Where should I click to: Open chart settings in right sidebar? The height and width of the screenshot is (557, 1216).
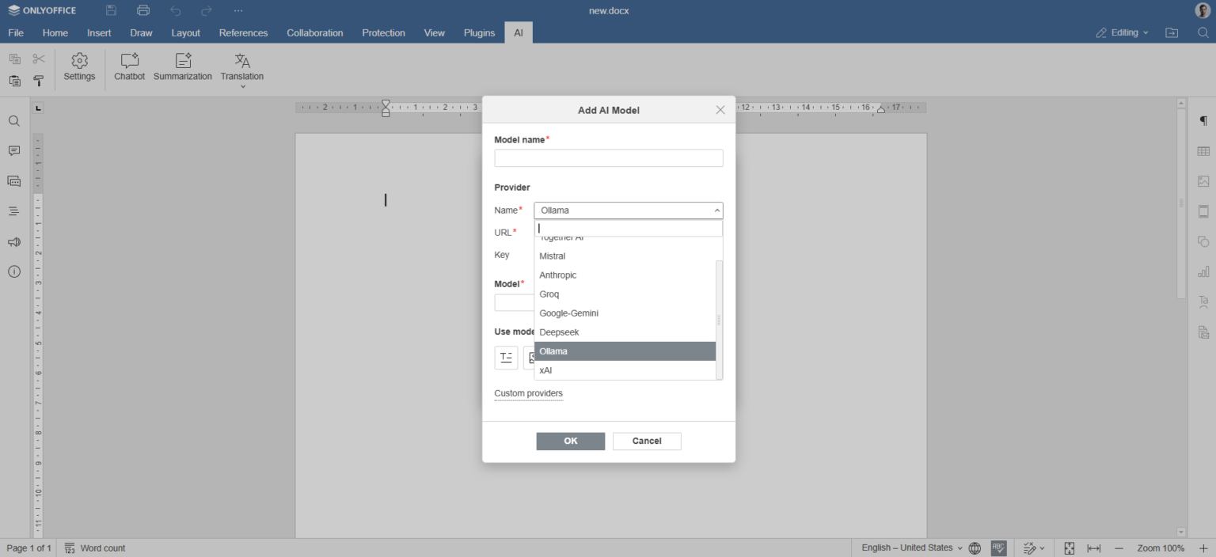coord(1203,271)
